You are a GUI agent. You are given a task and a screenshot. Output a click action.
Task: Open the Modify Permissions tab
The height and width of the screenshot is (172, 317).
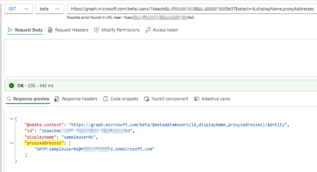click(x=117, y=30)
